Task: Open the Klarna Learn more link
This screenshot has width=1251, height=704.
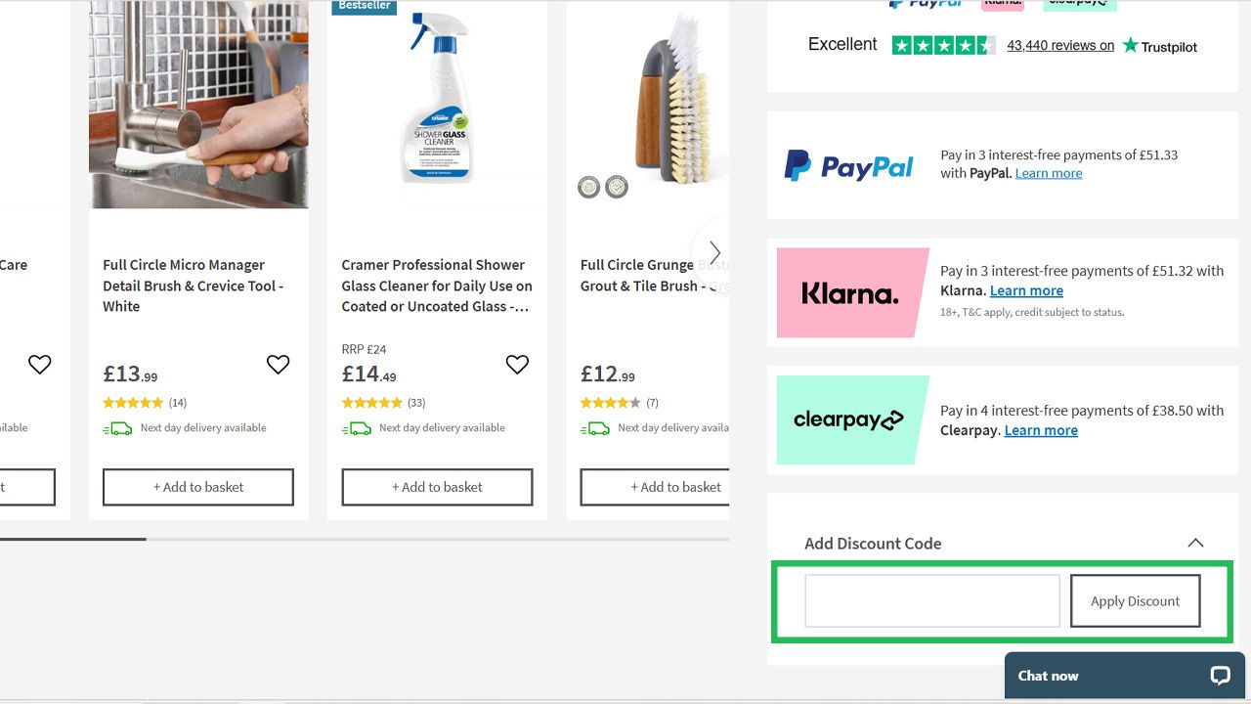Action: click(1026, 290)
